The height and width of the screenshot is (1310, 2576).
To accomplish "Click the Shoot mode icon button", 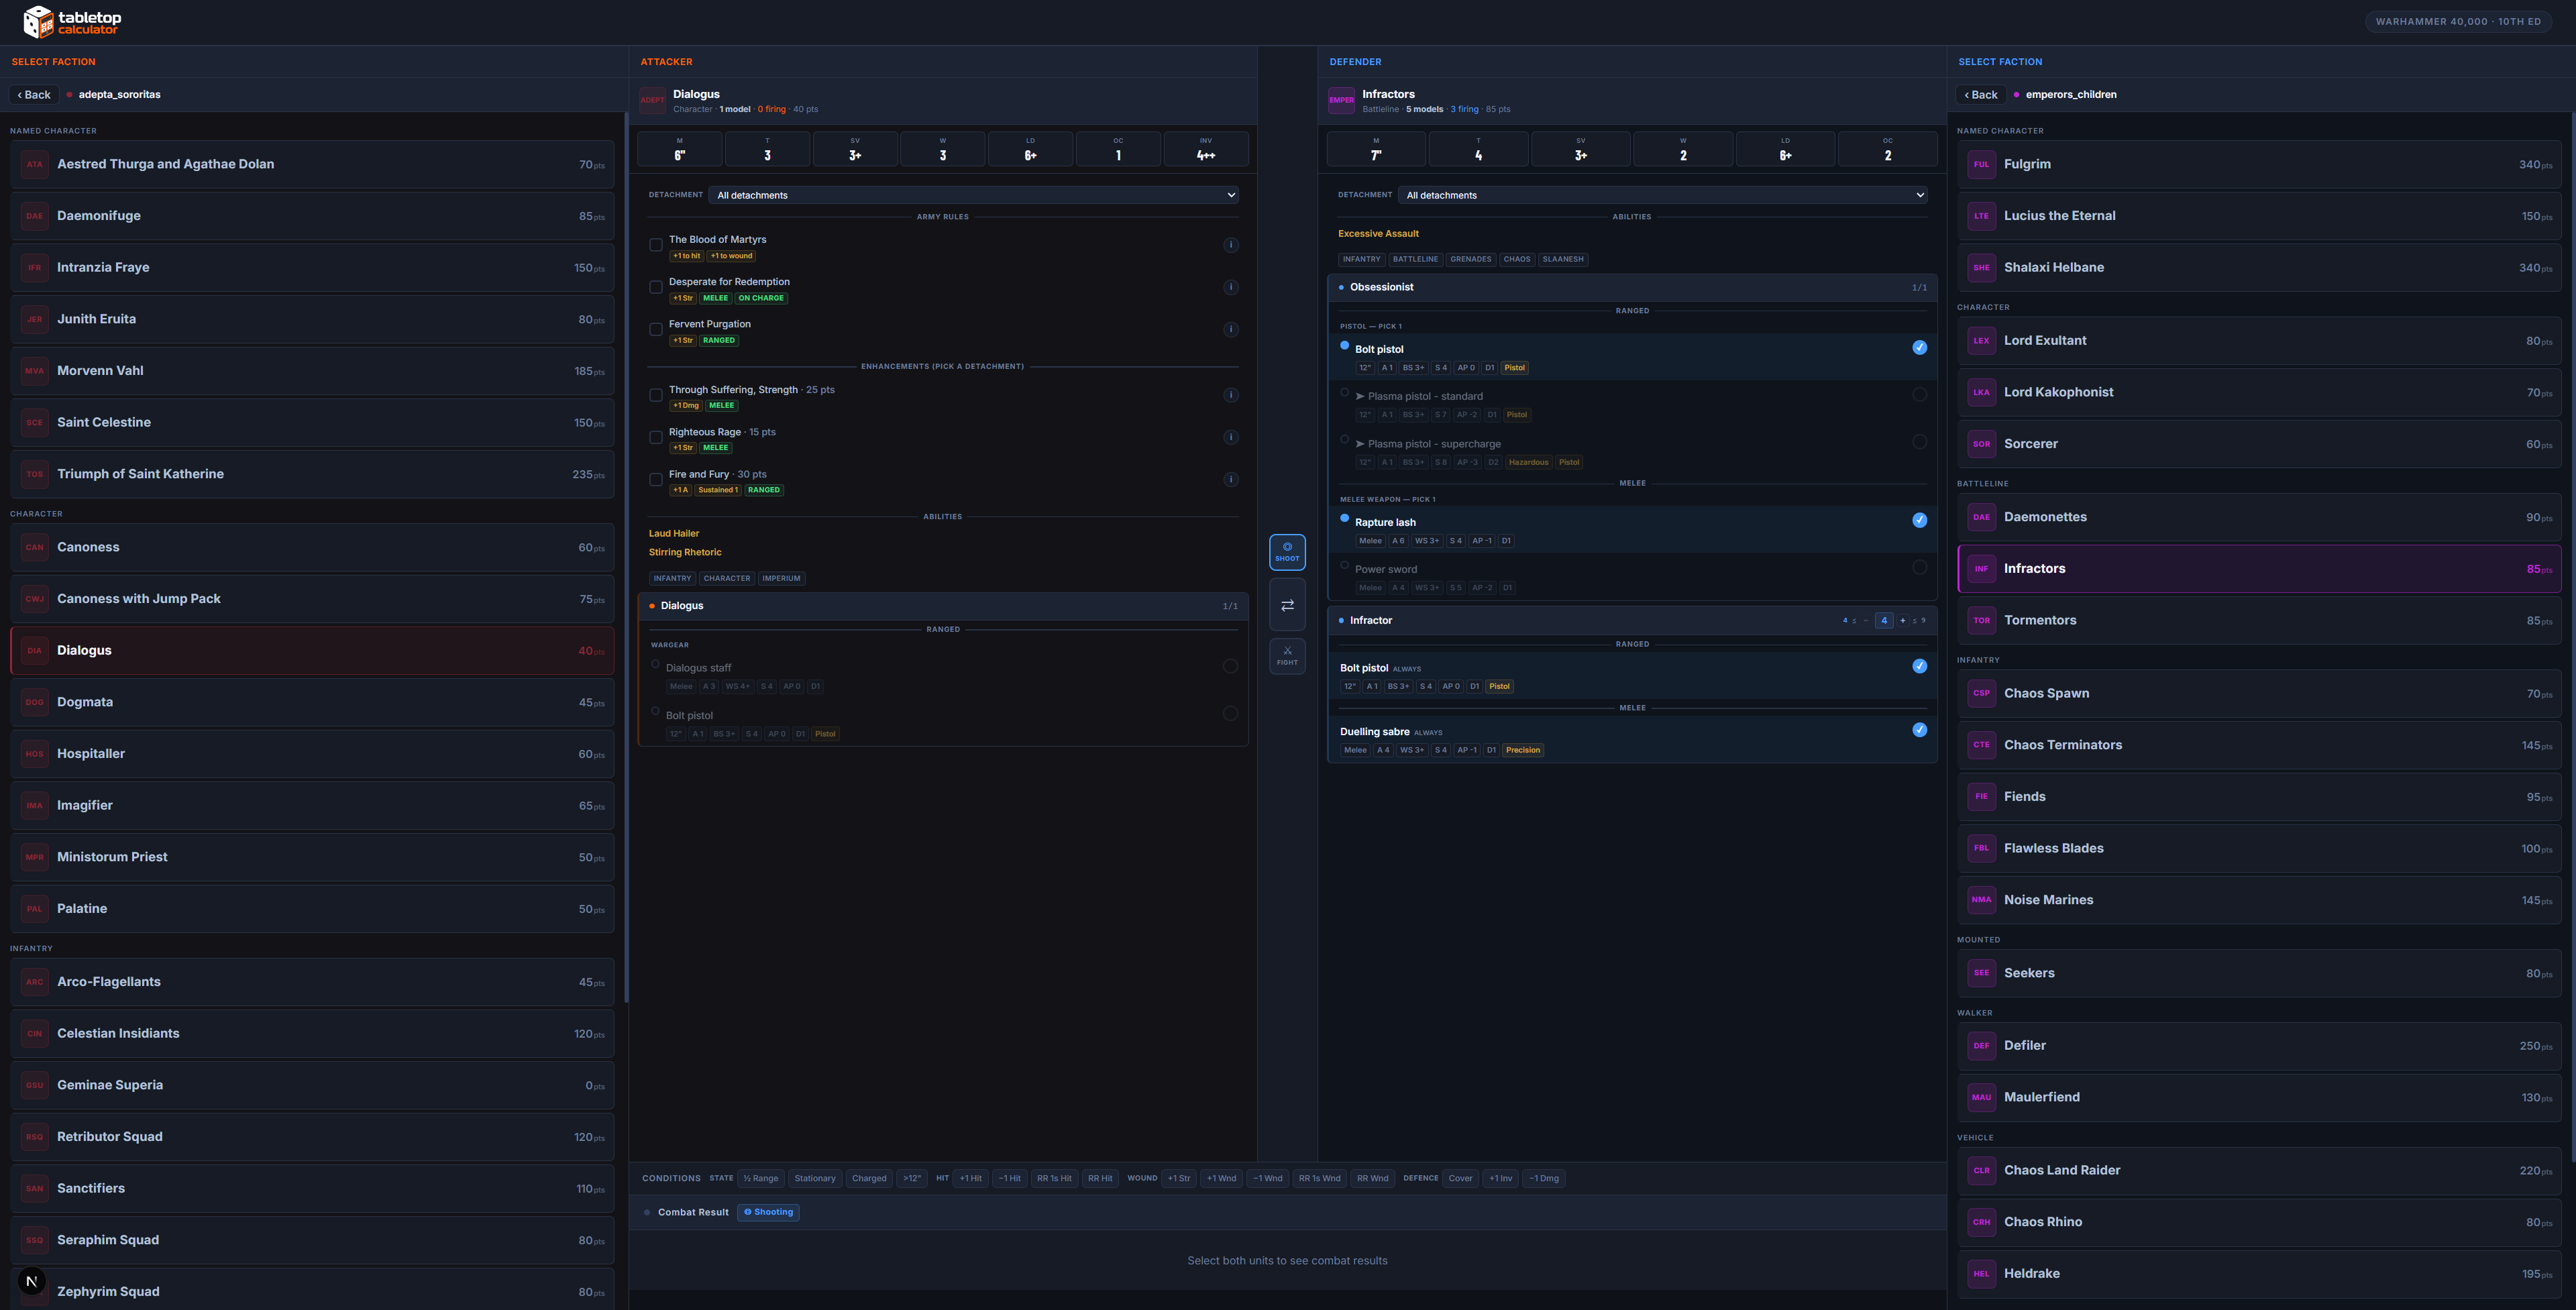I will click(1287, 552).
